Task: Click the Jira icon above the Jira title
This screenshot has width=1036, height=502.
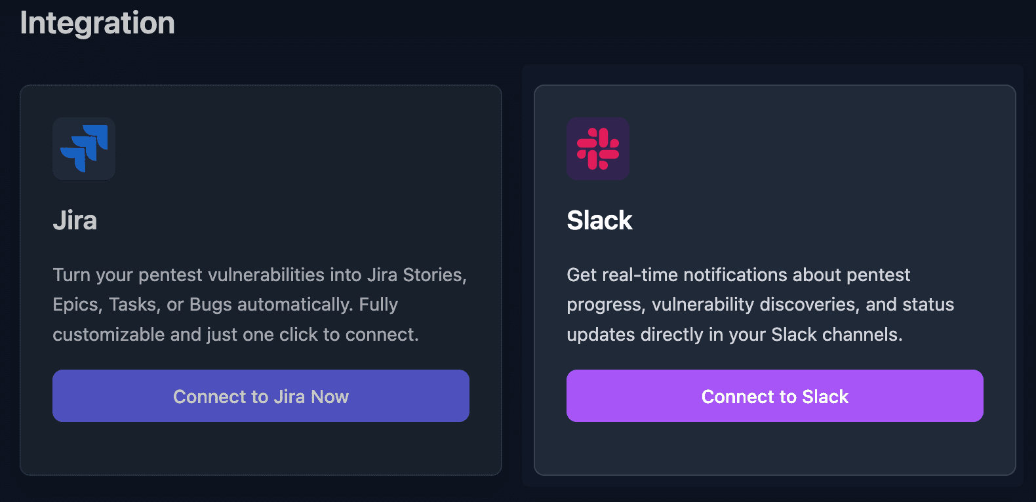Action: pyautogui.click(x=83, y=149)
